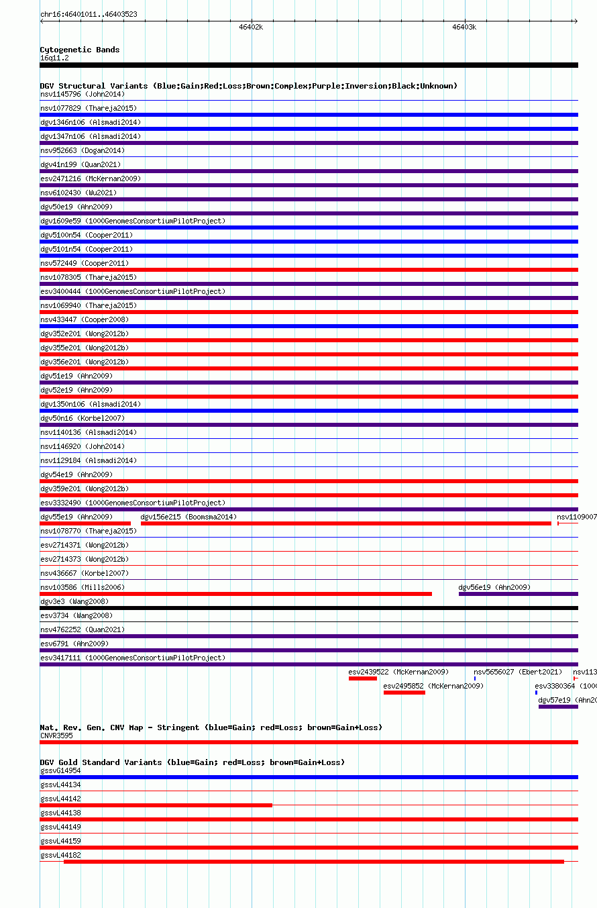Select esv2714373 (Wong2012b) variant

point(85,559)
